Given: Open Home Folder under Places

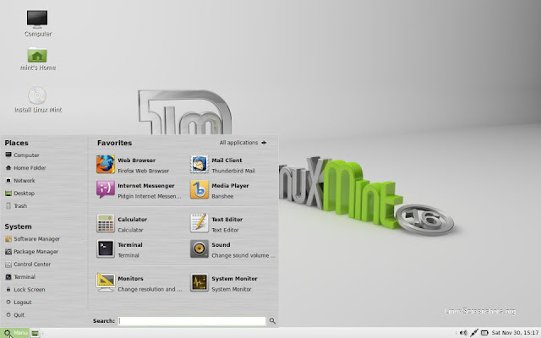Looking at the screenshot, I should 25,168.
